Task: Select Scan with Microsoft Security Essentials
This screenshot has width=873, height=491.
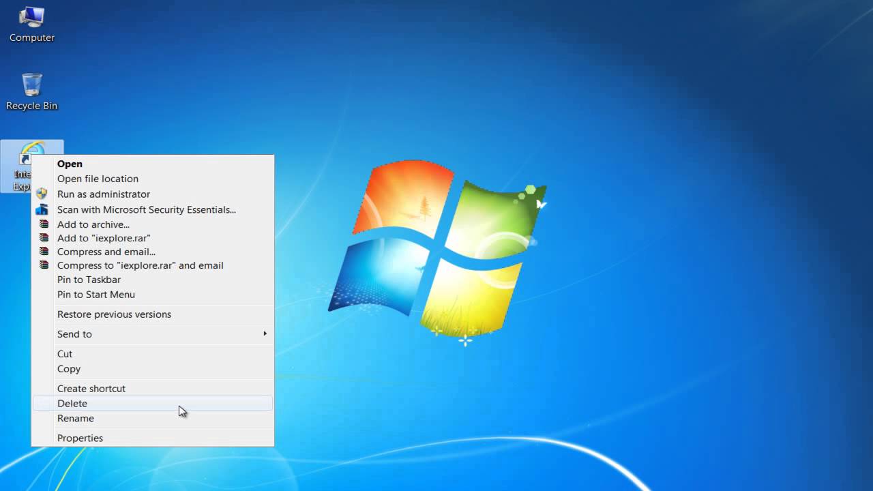Action: (x=153, y=209)
